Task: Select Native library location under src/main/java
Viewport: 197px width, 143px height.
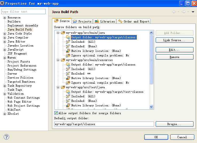Action: (96, 51)
